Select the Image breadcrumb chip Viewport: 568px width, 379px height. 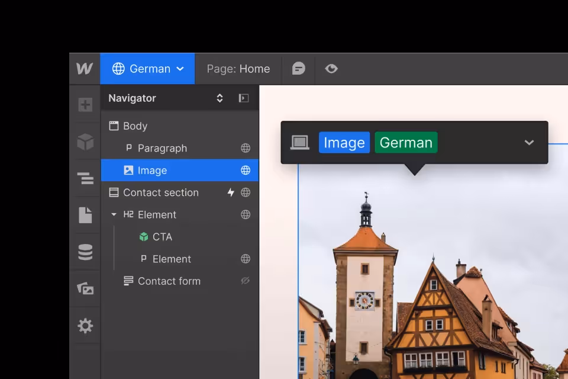pyautogui.click(x=344, y=142)
